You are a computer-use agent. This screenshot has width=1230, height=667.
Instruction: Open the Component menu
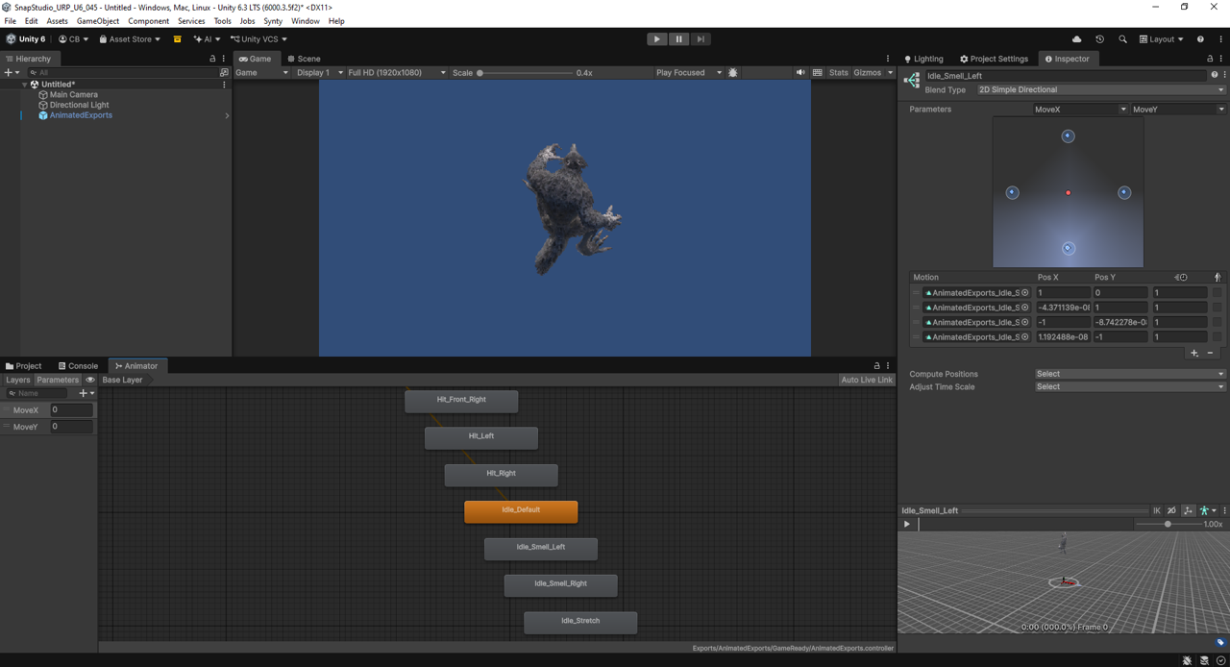pyautogui.click(x=148, y=21)
